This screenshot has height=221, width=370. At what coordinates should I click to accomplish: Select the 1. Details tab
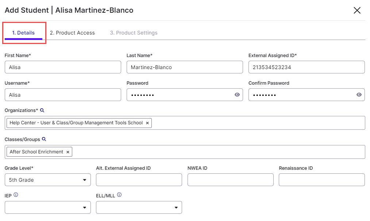click(x=23, y=33)
